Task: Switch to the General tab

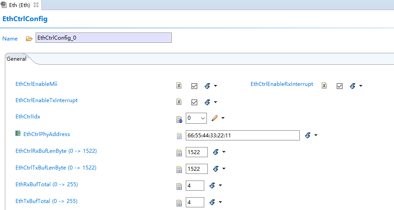Action: coord(17,59)
